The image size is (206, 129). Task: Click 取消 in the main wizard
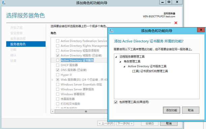(169, 124)
